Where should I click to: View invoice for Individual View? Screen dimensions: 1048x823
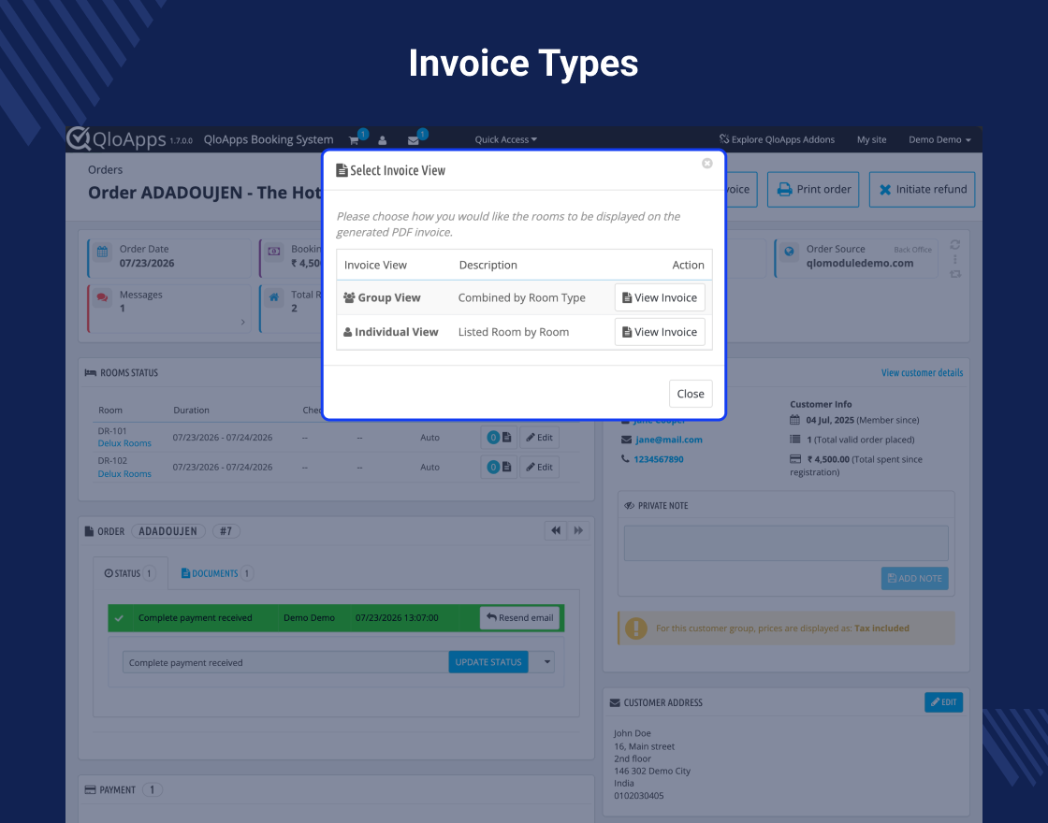pos(660,332)
